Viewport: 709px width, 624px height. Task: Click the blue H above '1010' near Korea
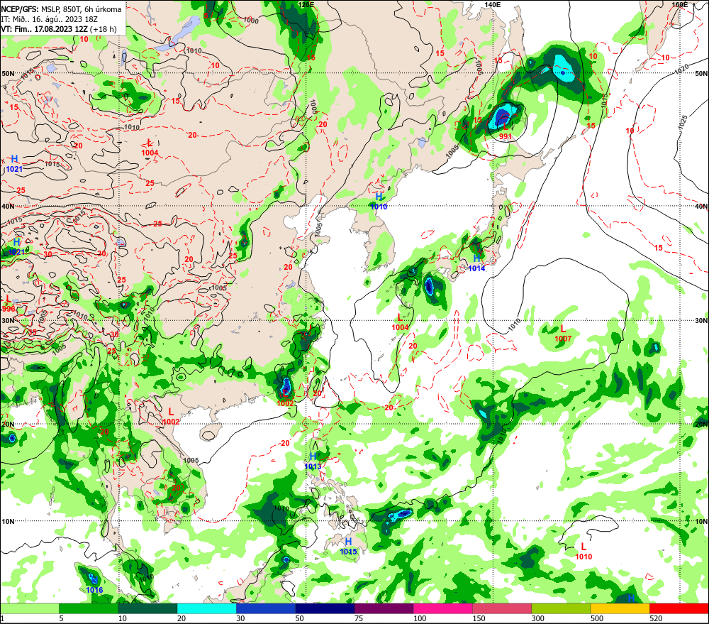tap(379, 197)
